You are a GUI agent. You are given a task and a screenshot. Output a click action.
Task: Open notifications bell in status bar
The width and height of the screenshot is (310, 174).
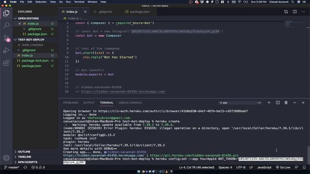(x=304, y=167)
